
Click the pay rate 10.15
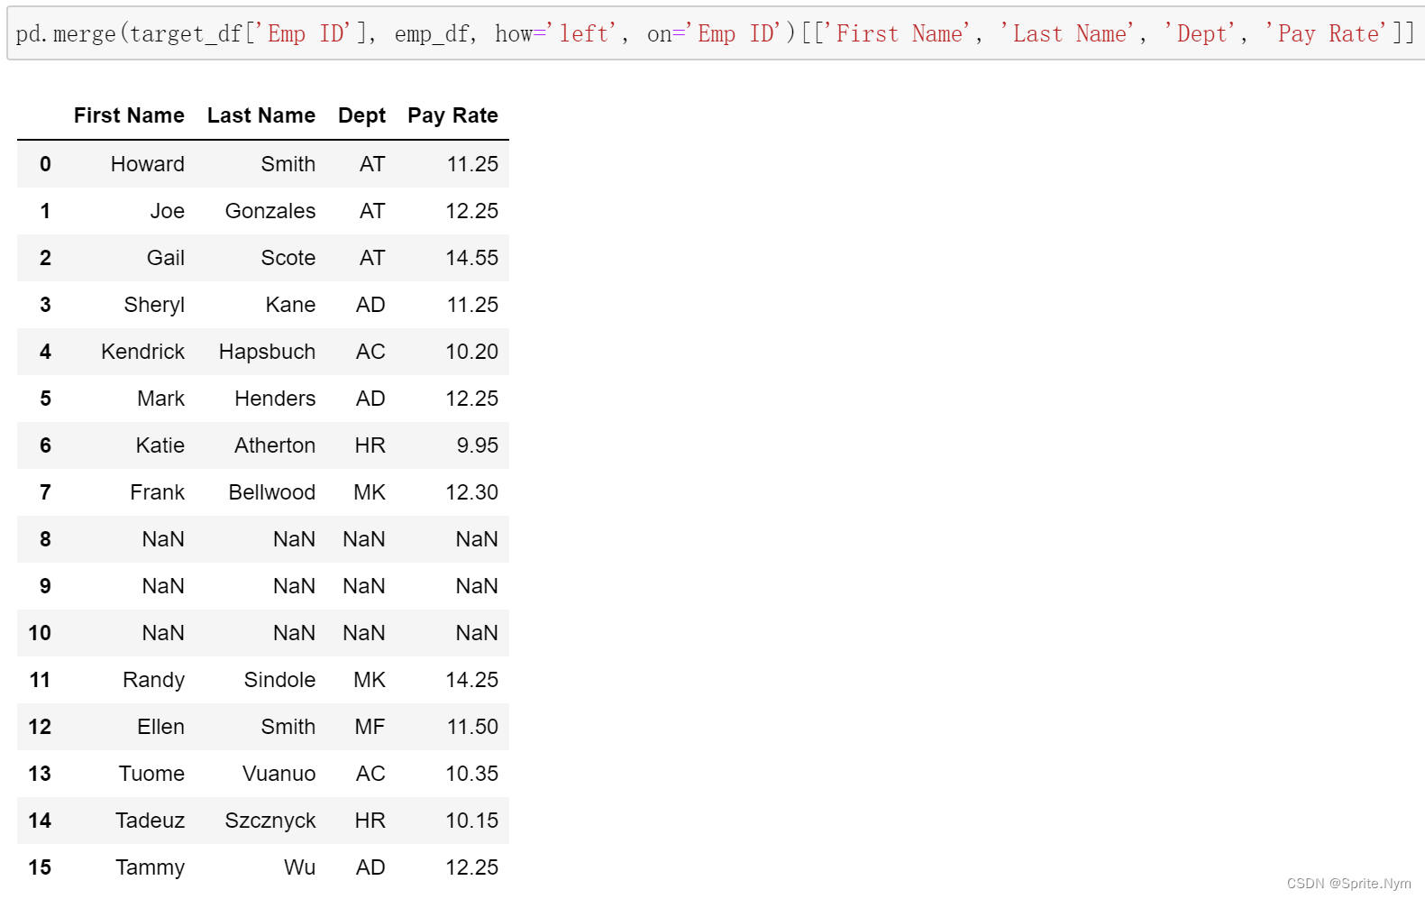pos(472,821)
